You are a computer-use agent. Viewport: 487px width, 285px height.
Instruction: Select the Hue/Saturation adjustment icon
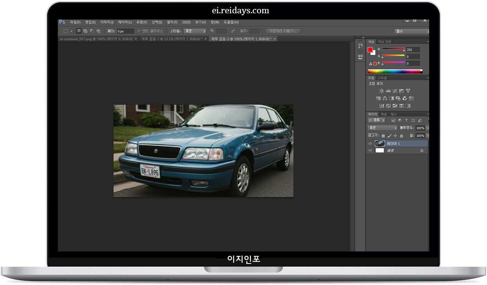coord(378,98)
